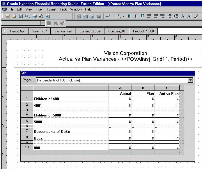Toggle Bold formatting
Image resolution: width=202 pixels, height=169 pixels.
pyautogui.click(x=129, y=16)
